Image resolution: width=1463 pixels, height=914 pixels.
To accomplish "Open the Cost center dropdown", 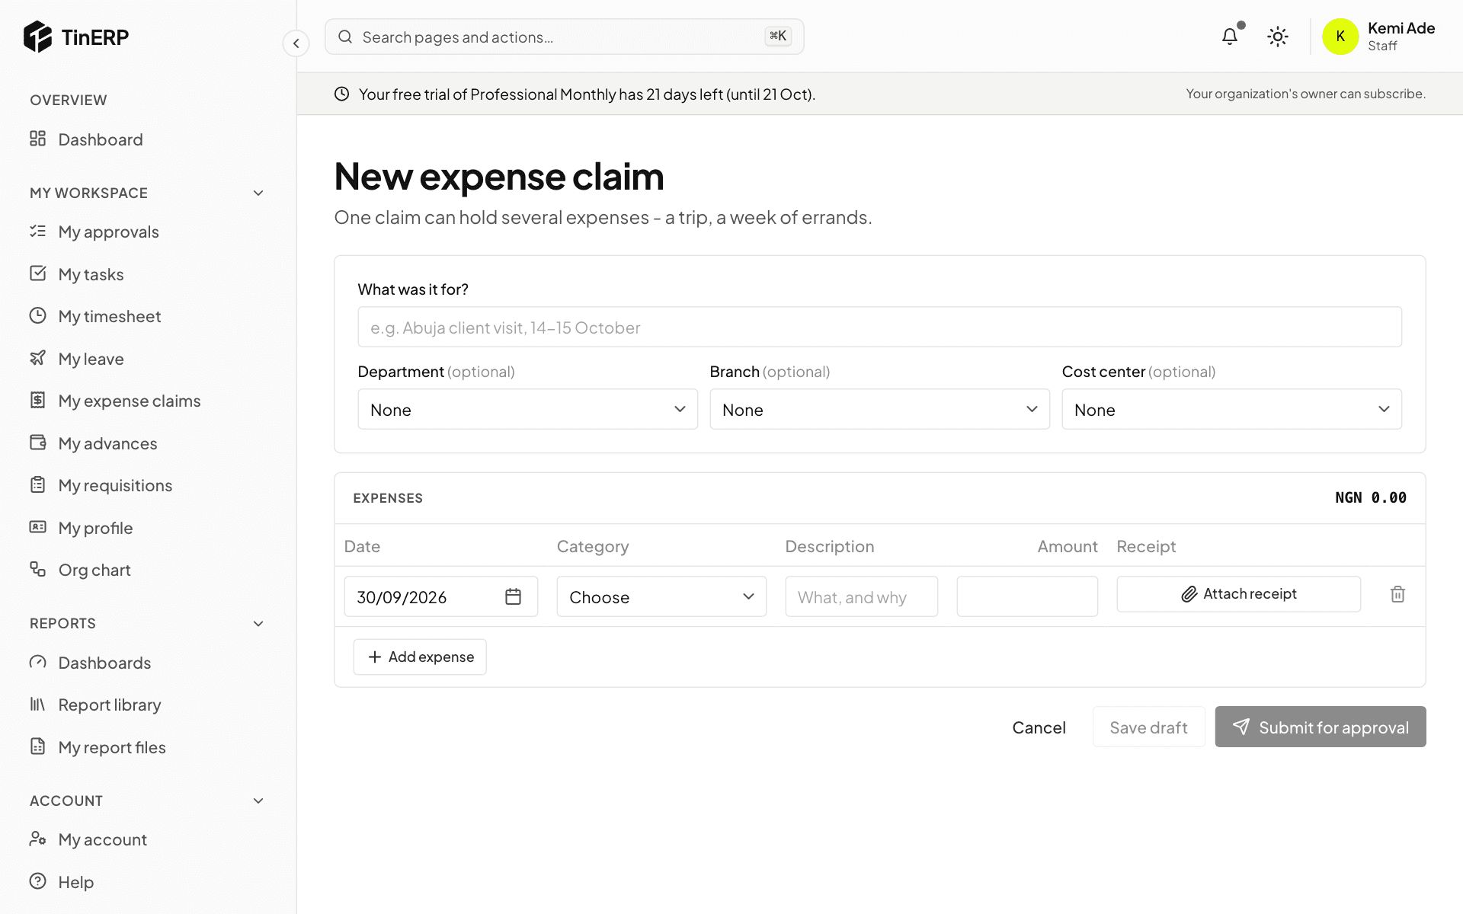I will 1231,409.
